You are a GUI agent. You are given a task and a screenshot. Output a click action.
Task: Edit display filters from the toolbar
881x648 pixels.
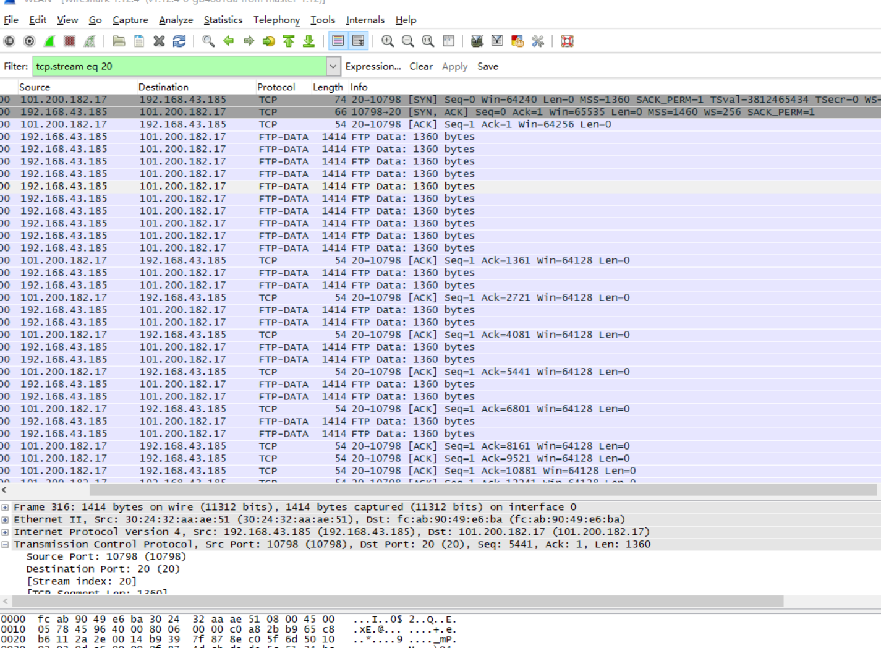(497, 41)
